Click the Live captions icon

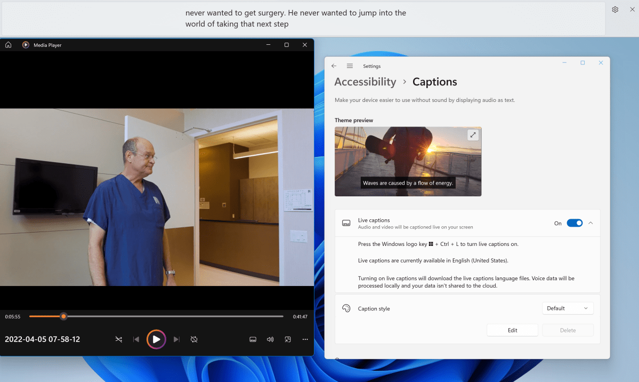point(346,223)
